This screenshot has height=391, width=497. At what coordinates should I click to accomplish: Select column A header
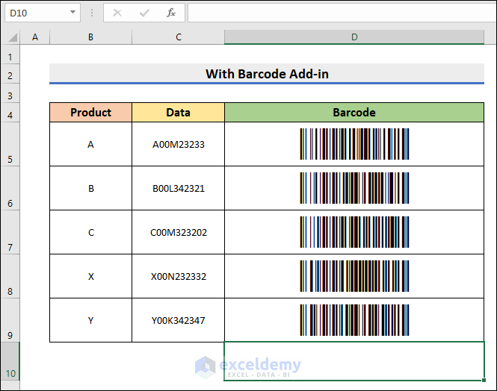[35, 37]
